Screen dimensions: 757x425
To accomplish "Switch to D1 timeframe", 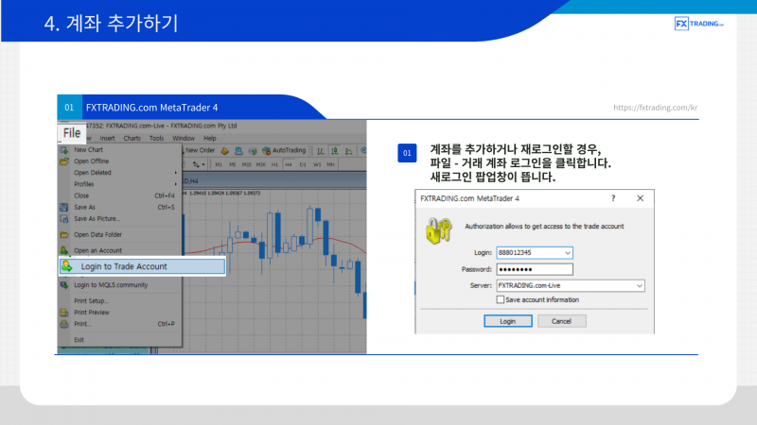I will (x=303, y=164).
